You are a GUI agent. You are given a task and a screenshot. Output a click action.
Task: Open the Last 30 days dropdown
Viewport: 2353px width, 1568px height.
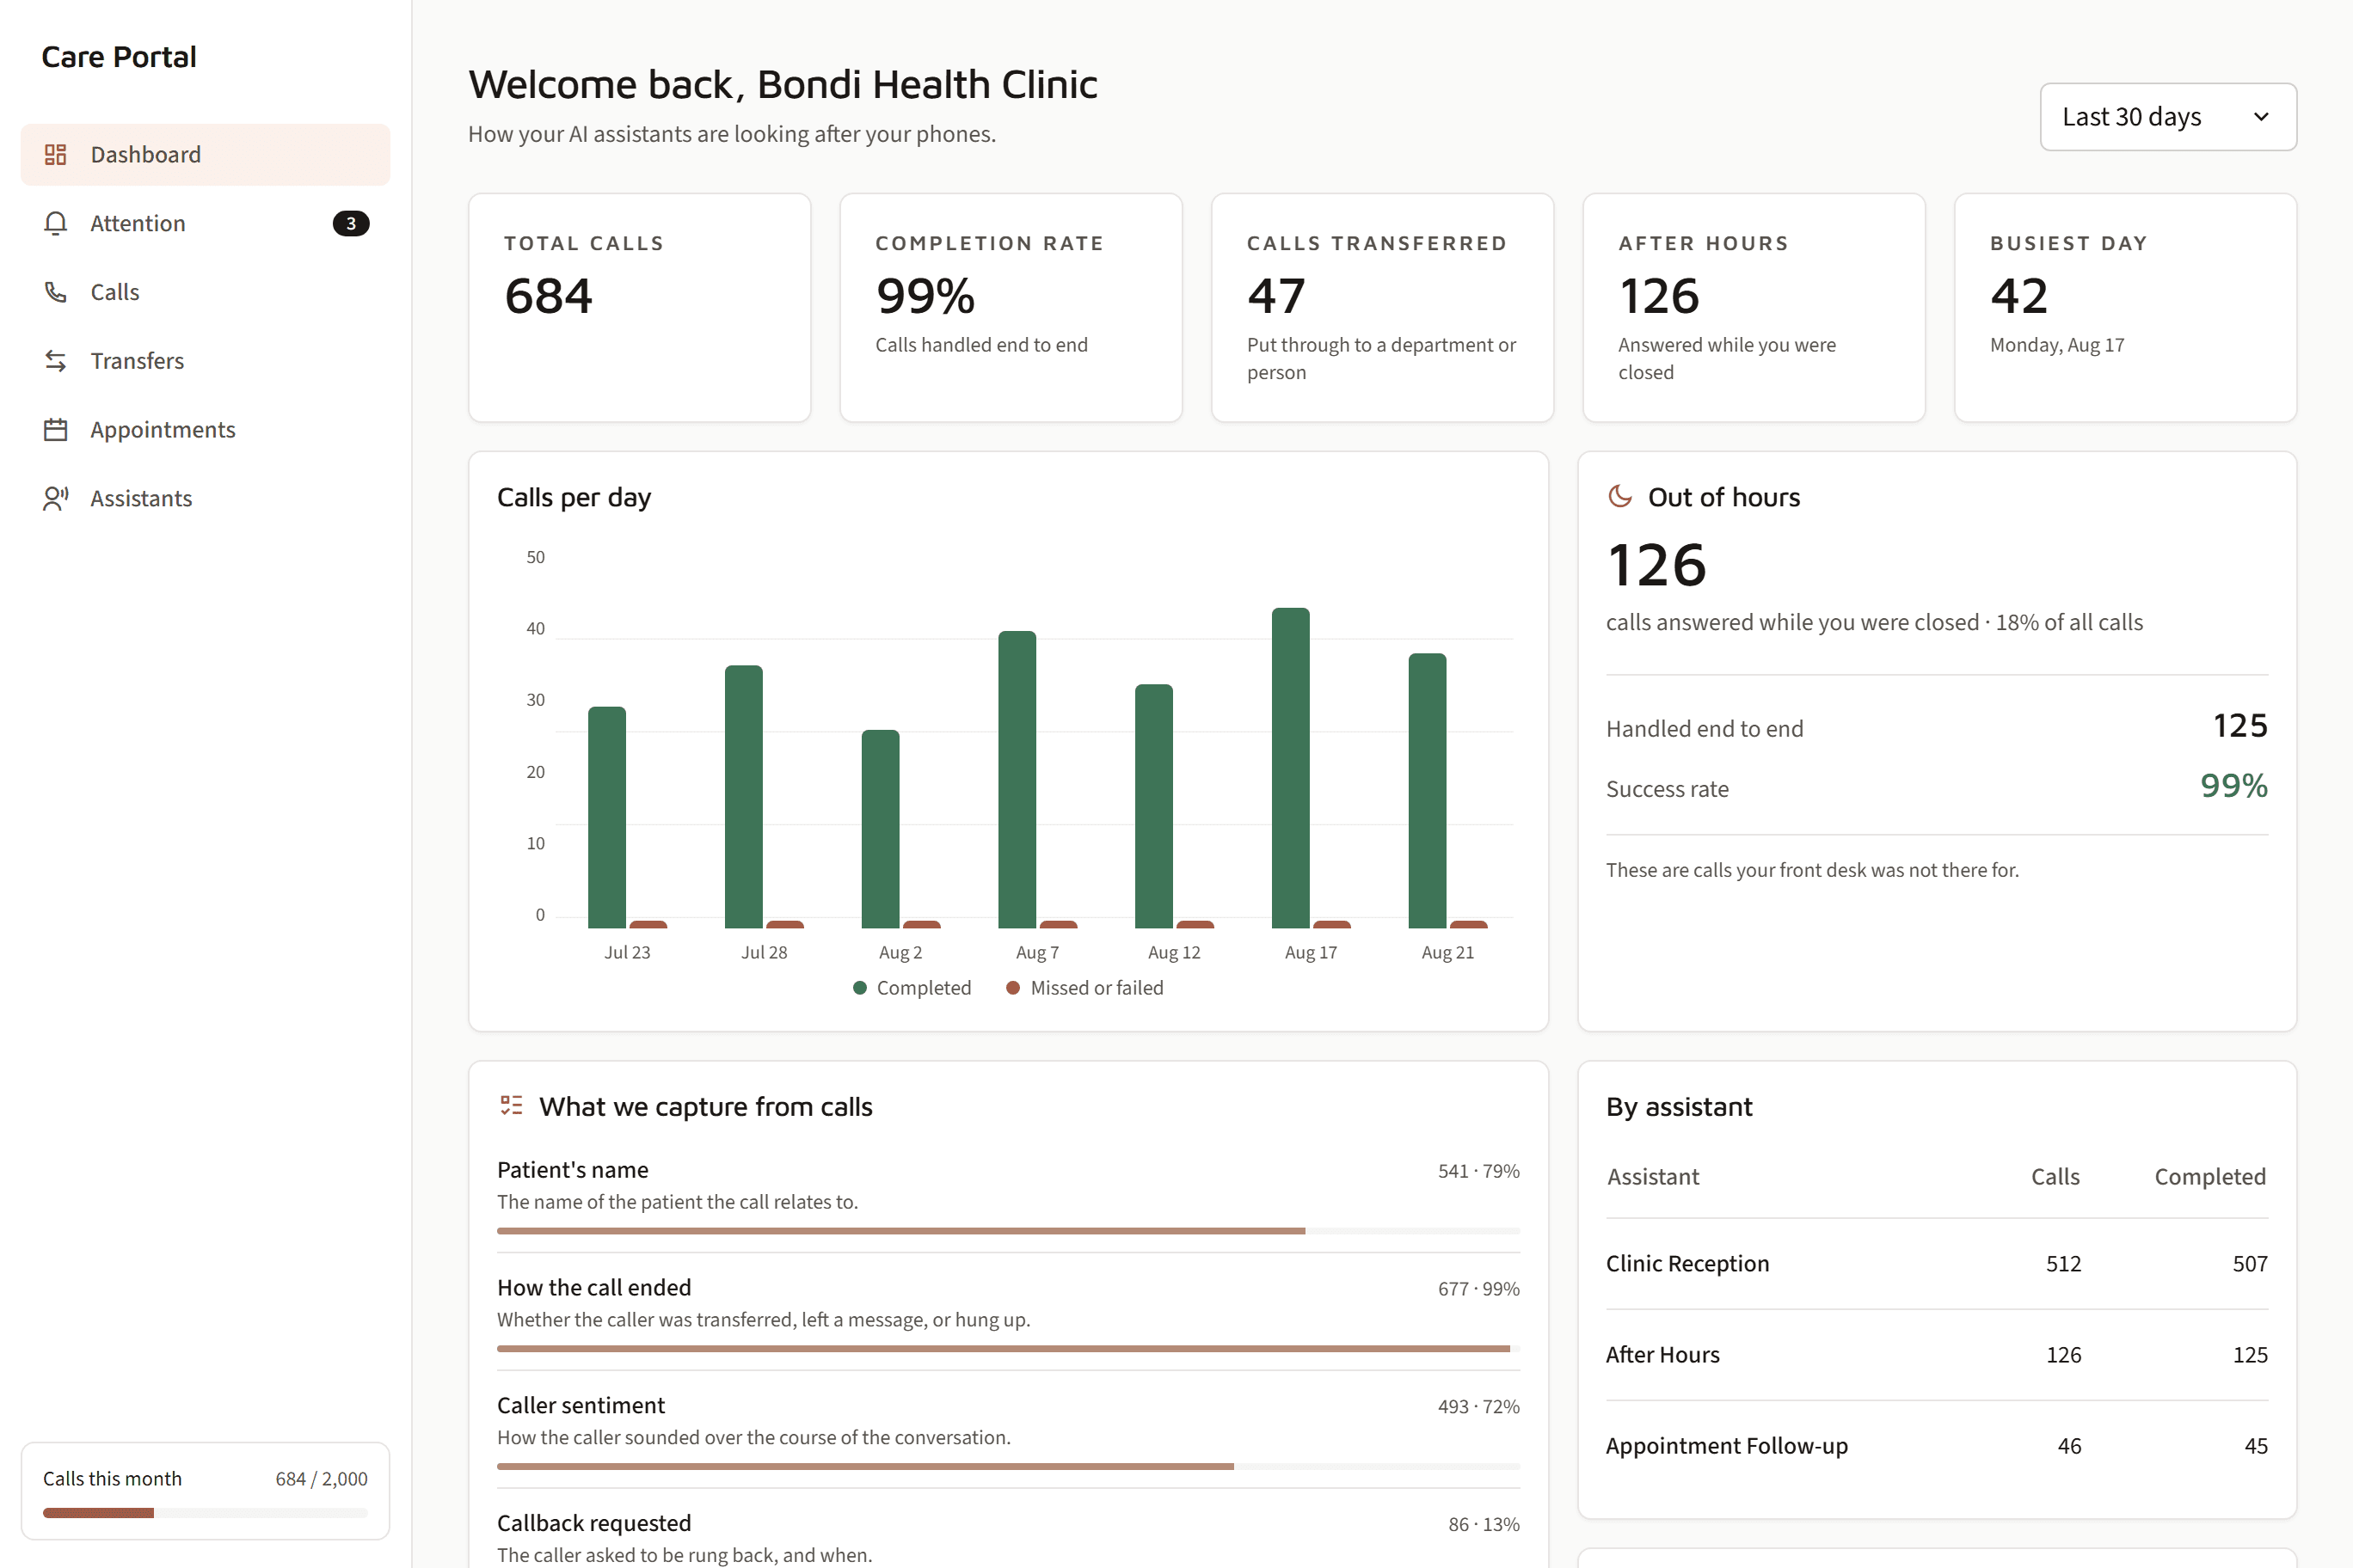pos(2168,117)
